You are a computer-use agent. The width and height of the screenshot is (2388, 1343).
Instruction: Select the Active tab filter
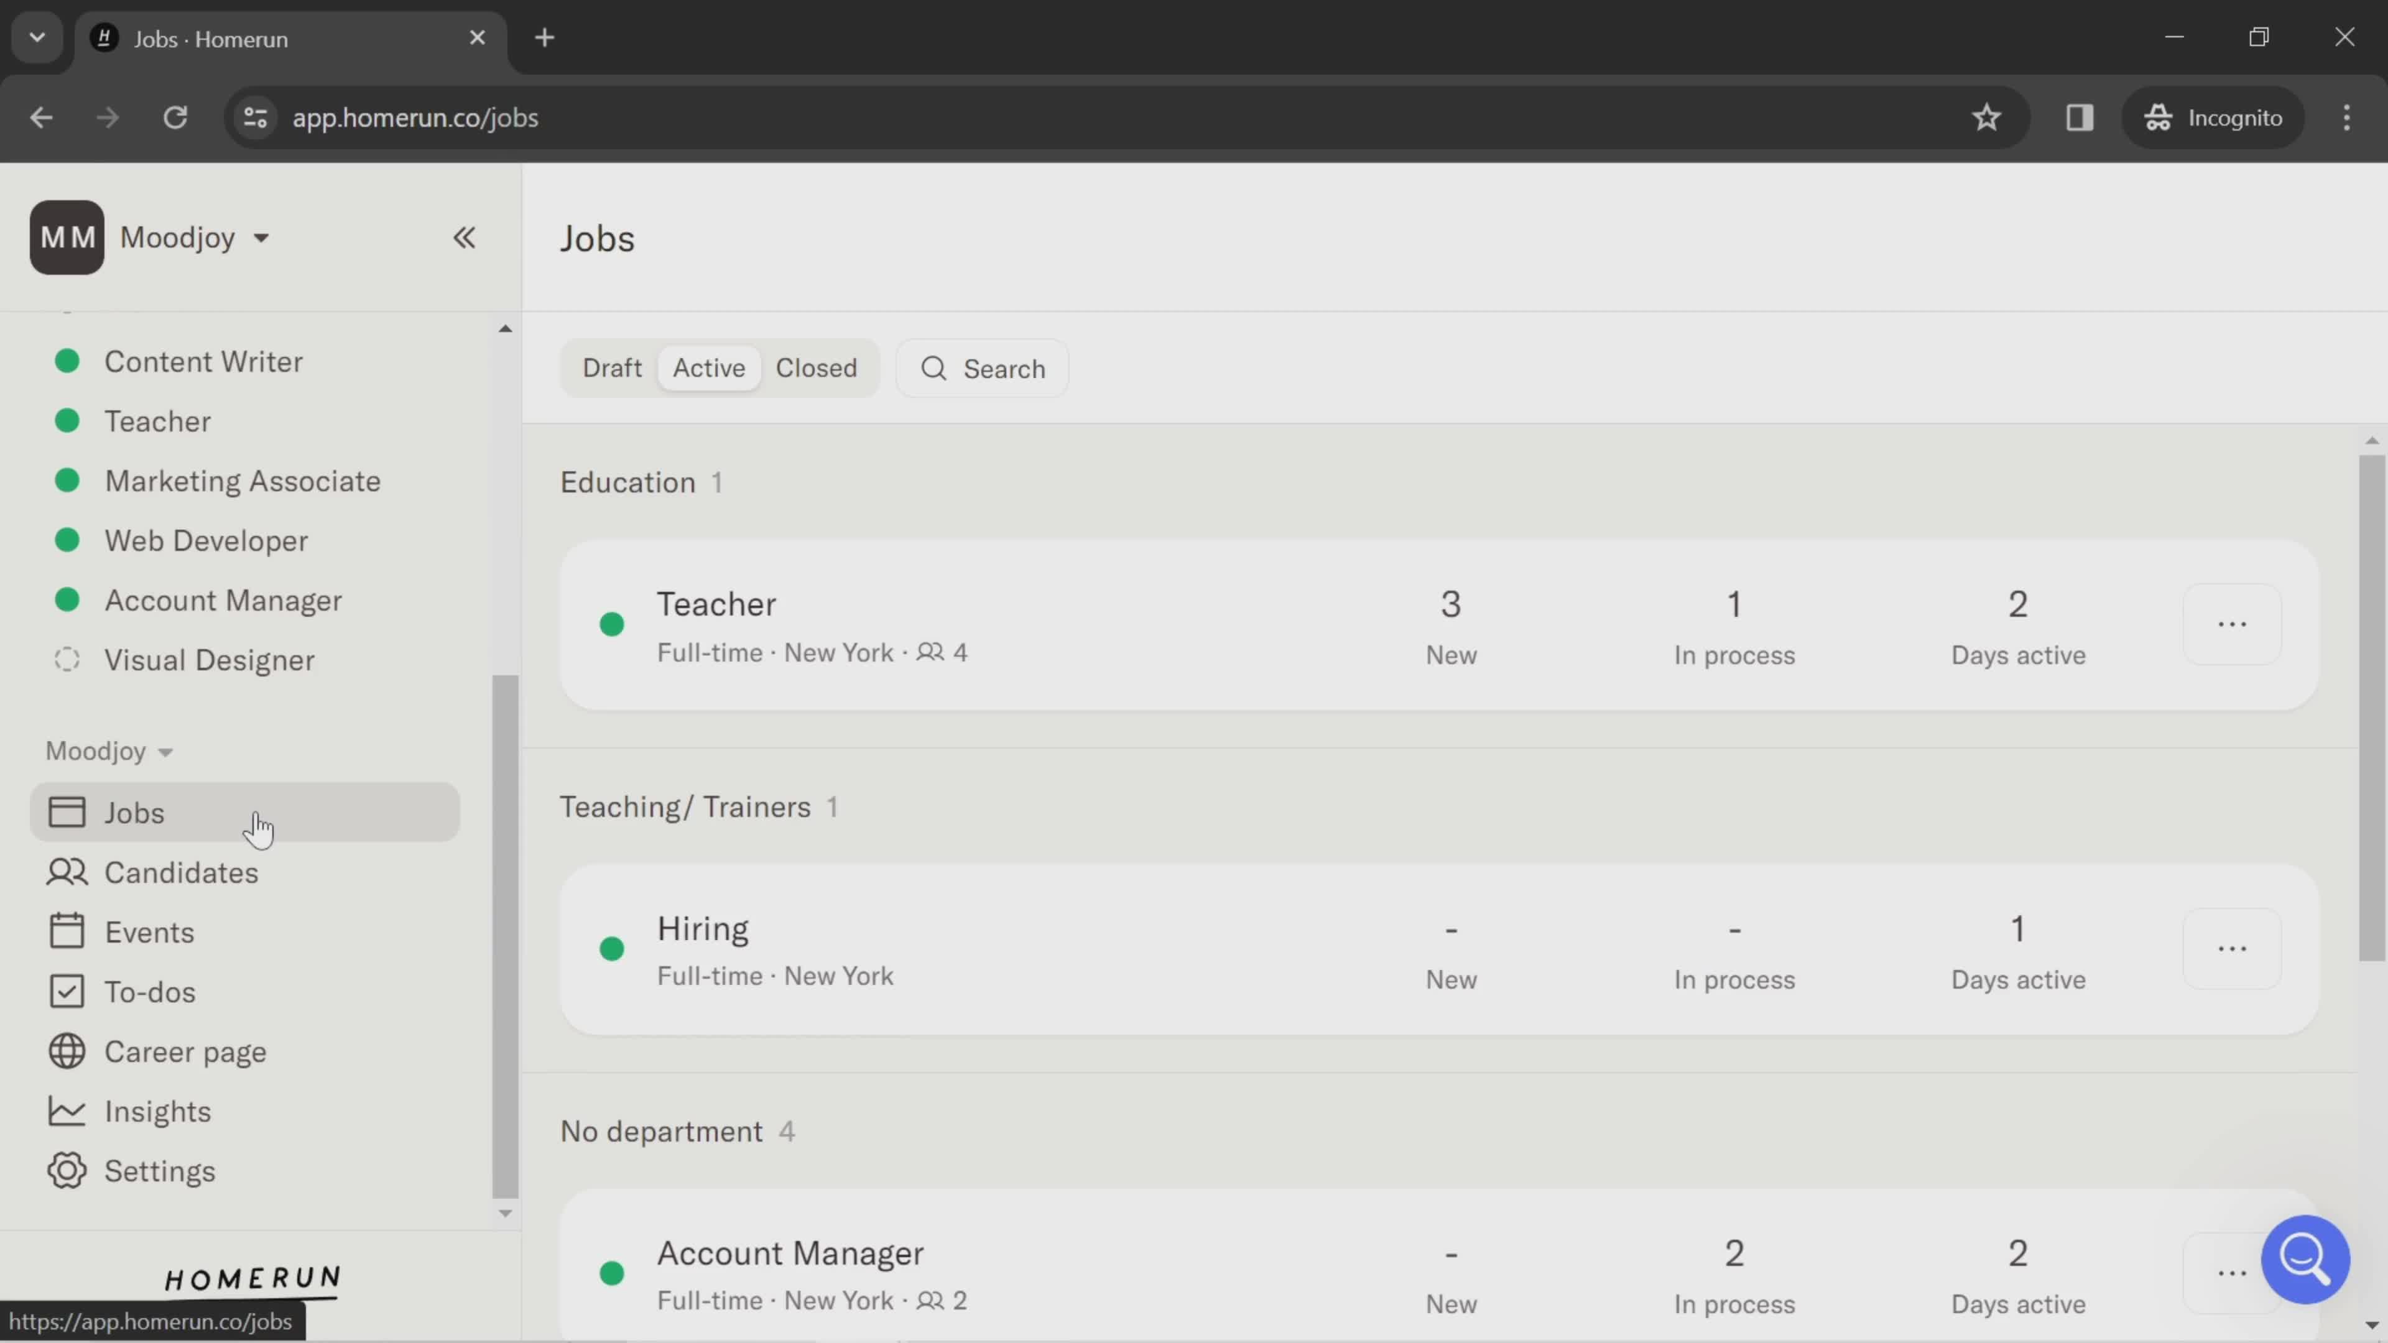tap(708, 369)
